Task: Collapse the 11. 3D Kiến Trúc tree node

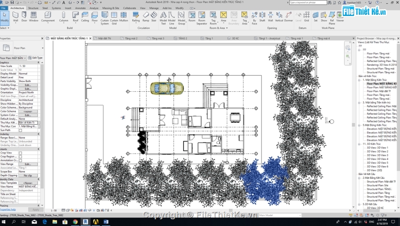Action: pos(359,144)
